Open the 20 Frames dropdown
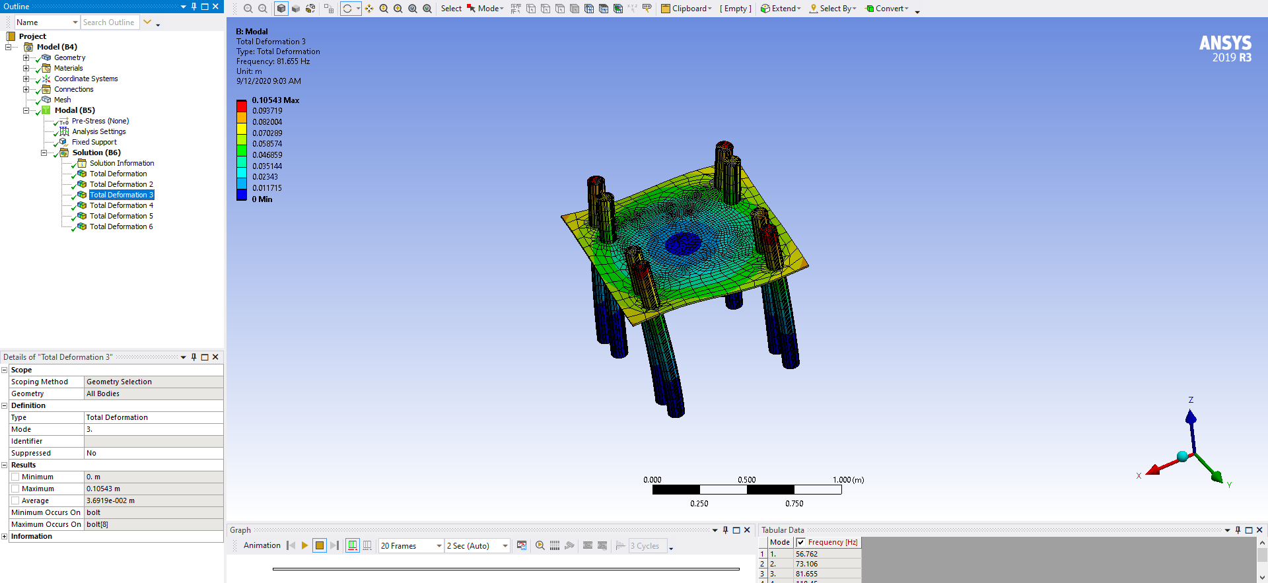 pos(439,545)
